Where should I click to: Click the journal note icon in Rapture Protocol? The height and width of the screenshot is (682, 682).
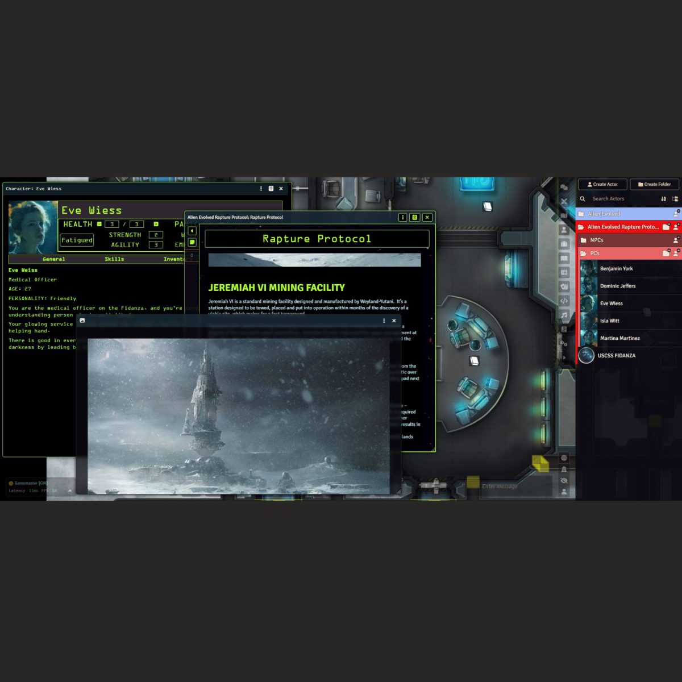point(192,242)
